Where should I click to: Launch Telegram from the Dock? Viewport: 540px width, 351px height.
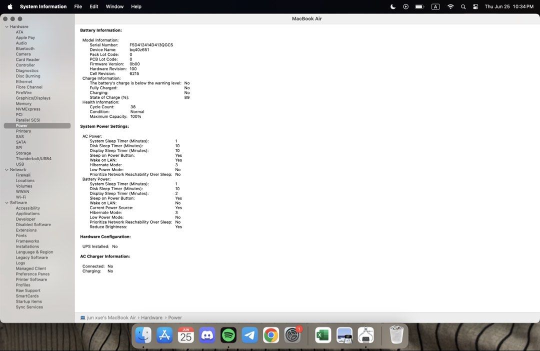249,335
